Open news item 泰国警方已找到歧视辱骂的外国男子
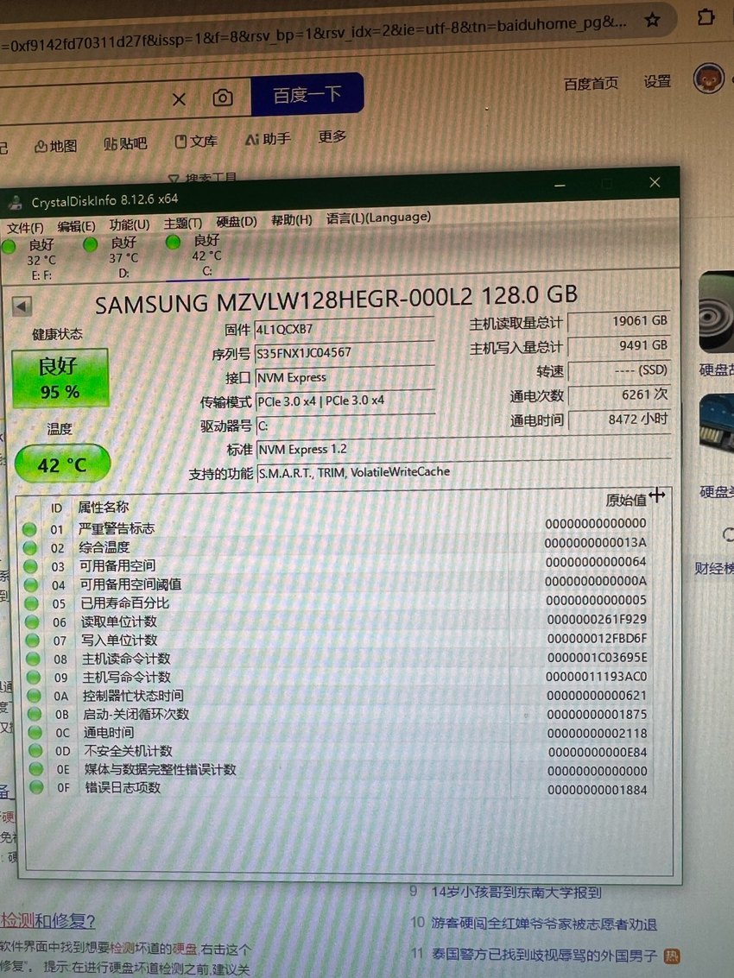Screen dimensions: 734x978 (x=544, y=955)
